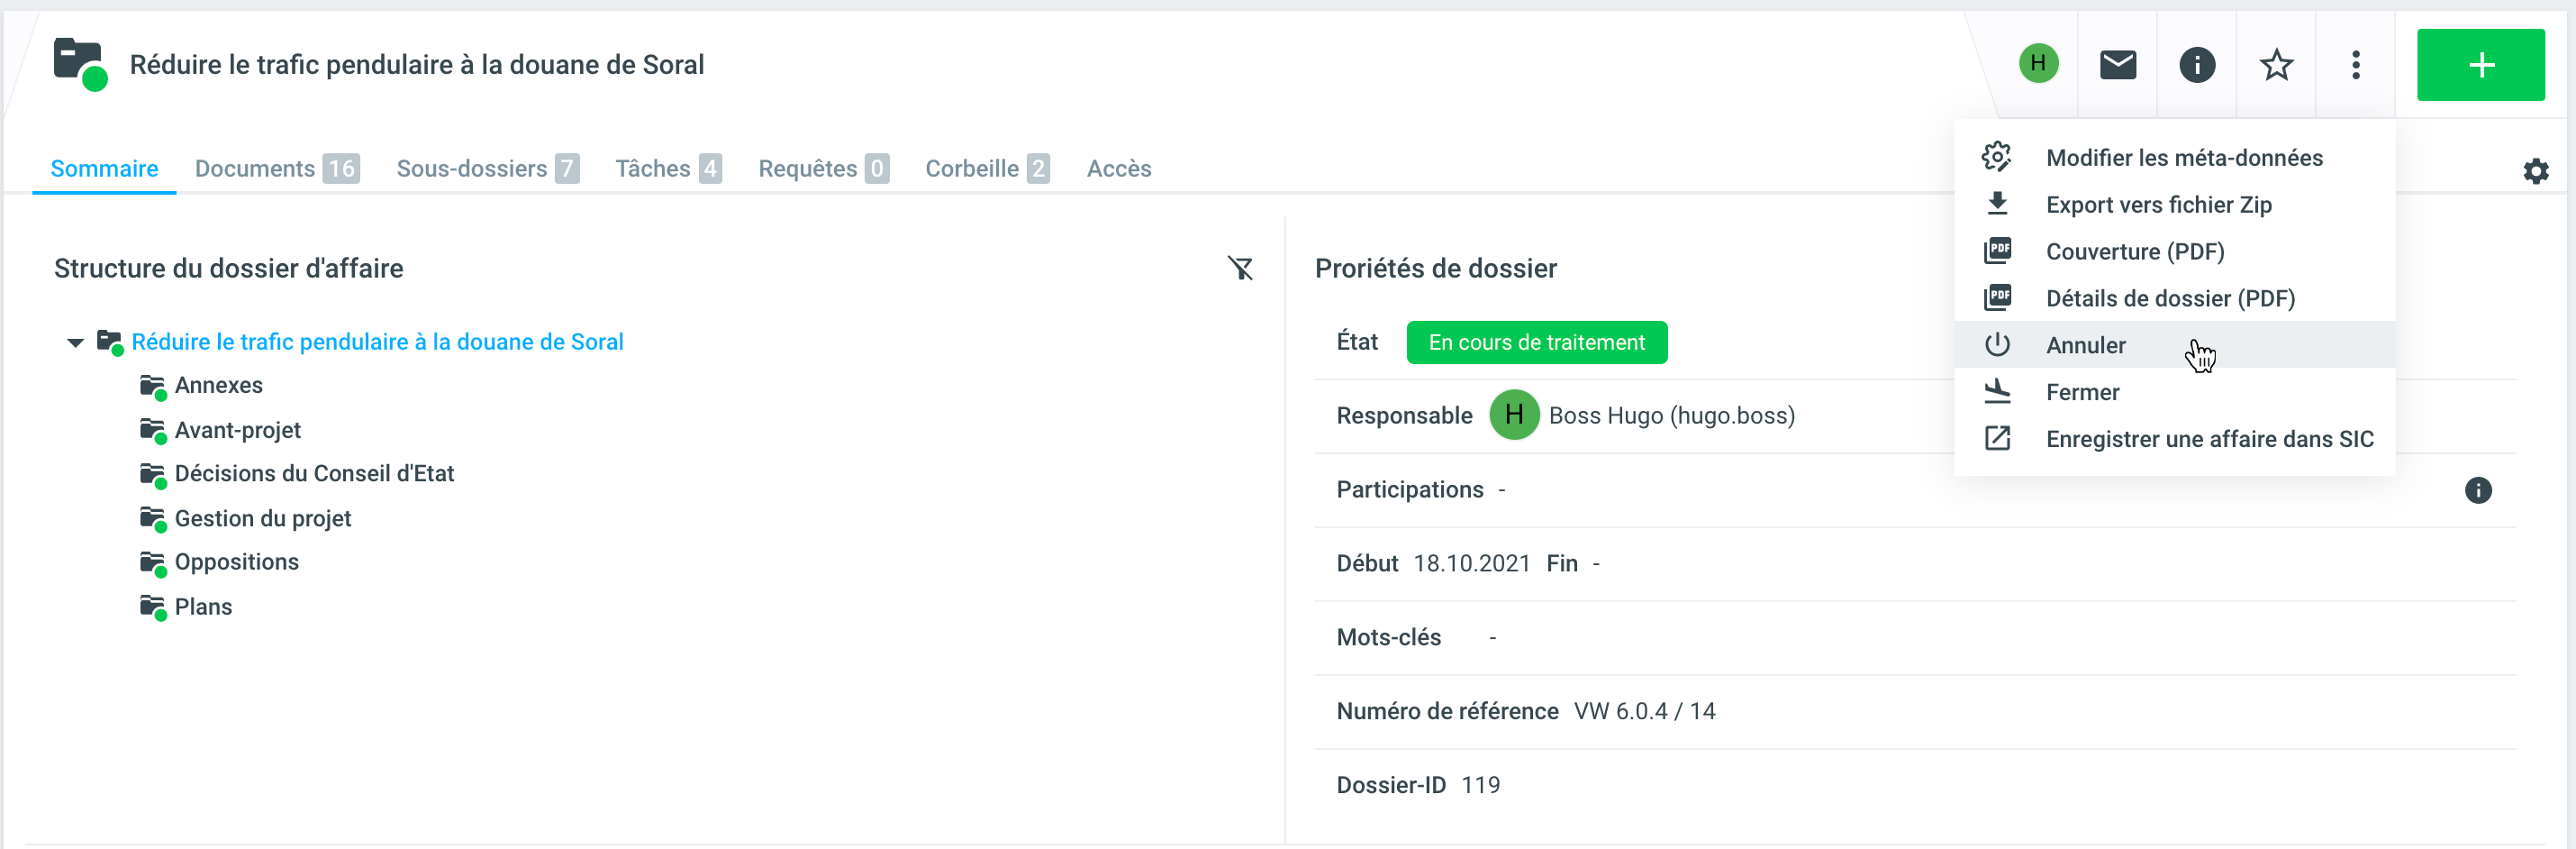
Task: Select Modifier les méta-données menu entry
Action: [2183, 159]
